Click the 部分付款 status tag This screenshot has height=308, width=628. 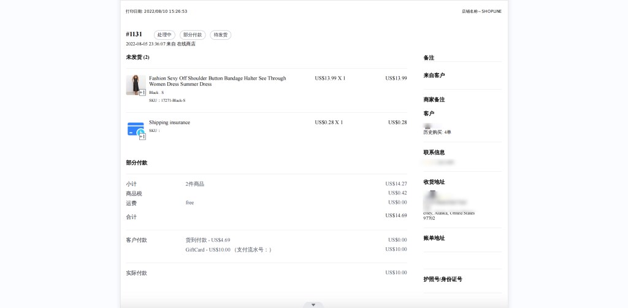(193, 35)
